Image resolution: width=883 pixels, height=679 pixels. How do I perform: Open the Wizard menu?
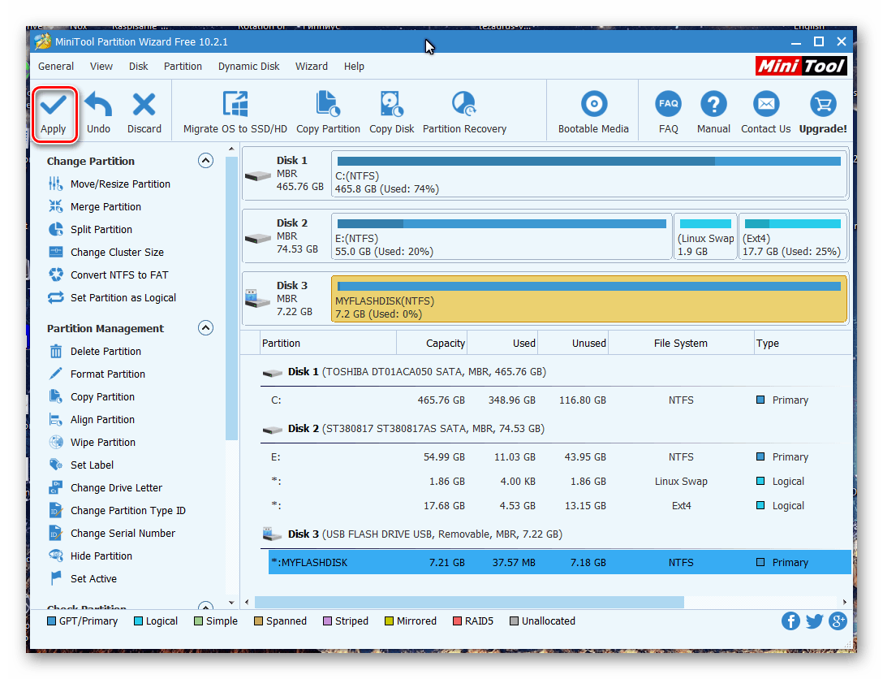click(312, 67)
